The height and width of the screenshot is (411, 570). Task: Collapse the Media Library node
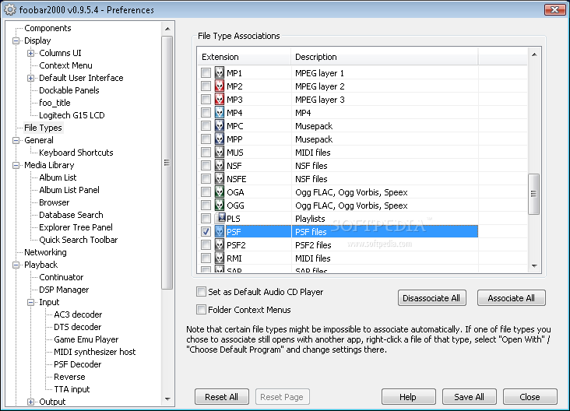pyautogui.click(x=16, y=165)
